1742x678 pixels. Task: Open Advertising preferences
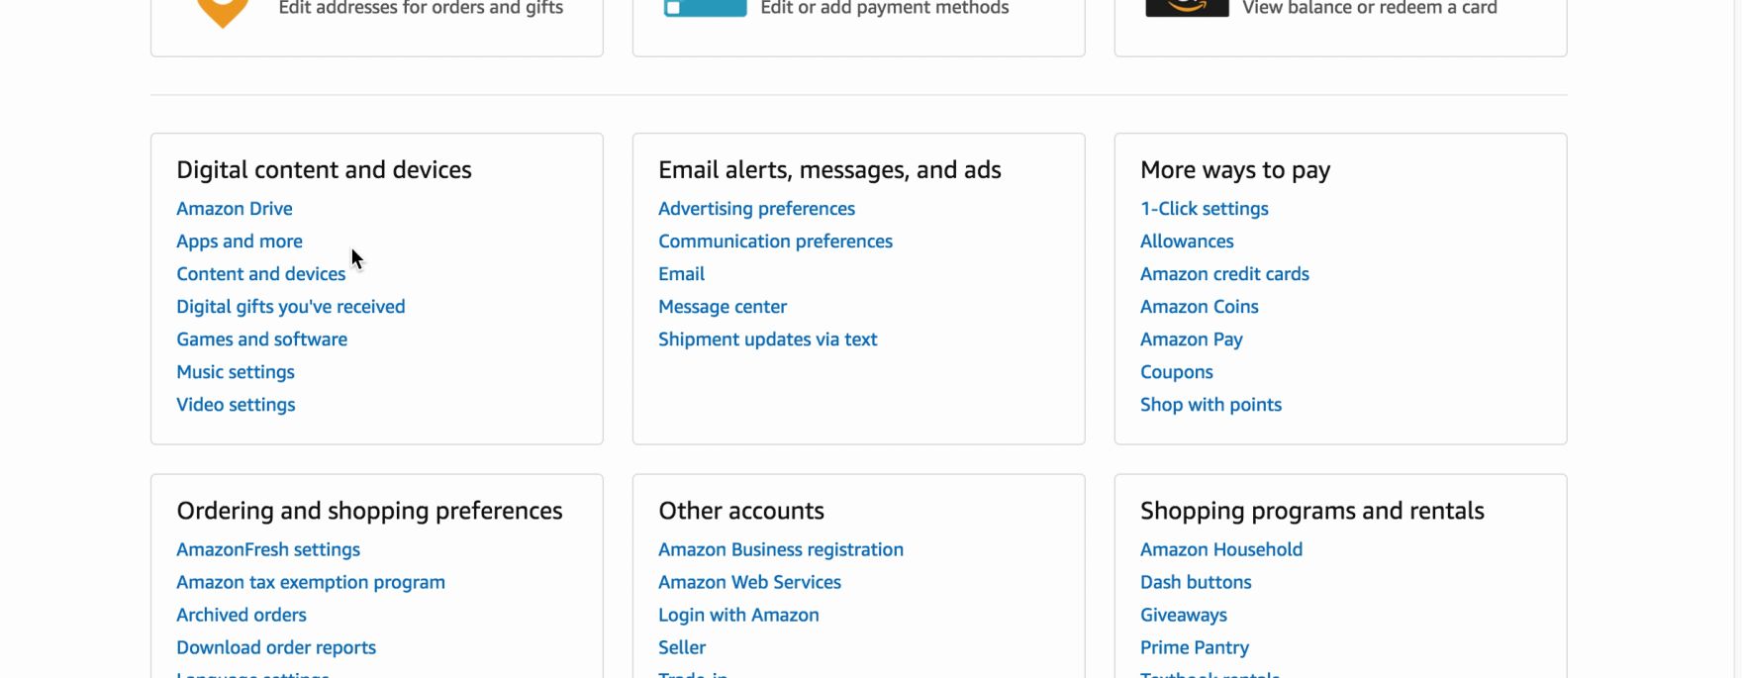[x=756, y=209]
